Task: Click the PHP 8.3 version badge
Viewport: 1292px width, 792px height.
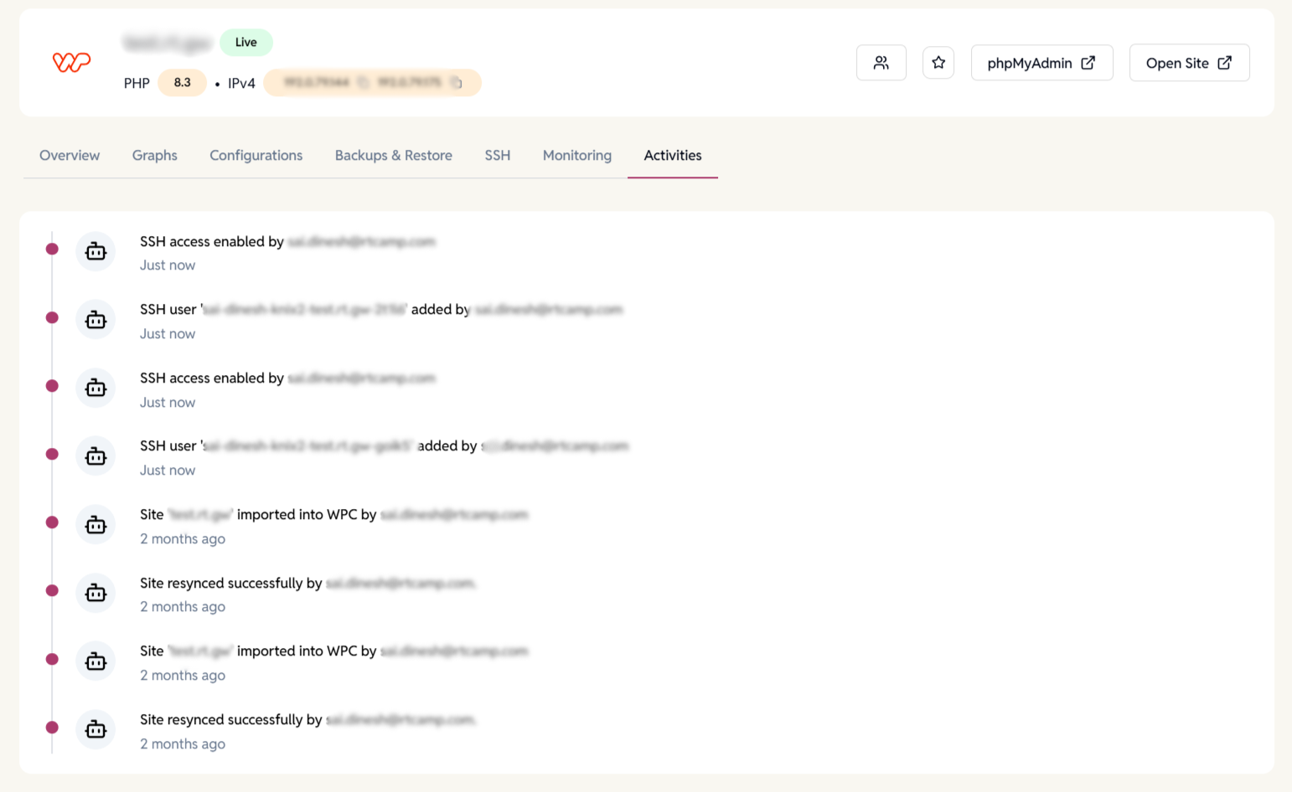Action: (182, 83)
